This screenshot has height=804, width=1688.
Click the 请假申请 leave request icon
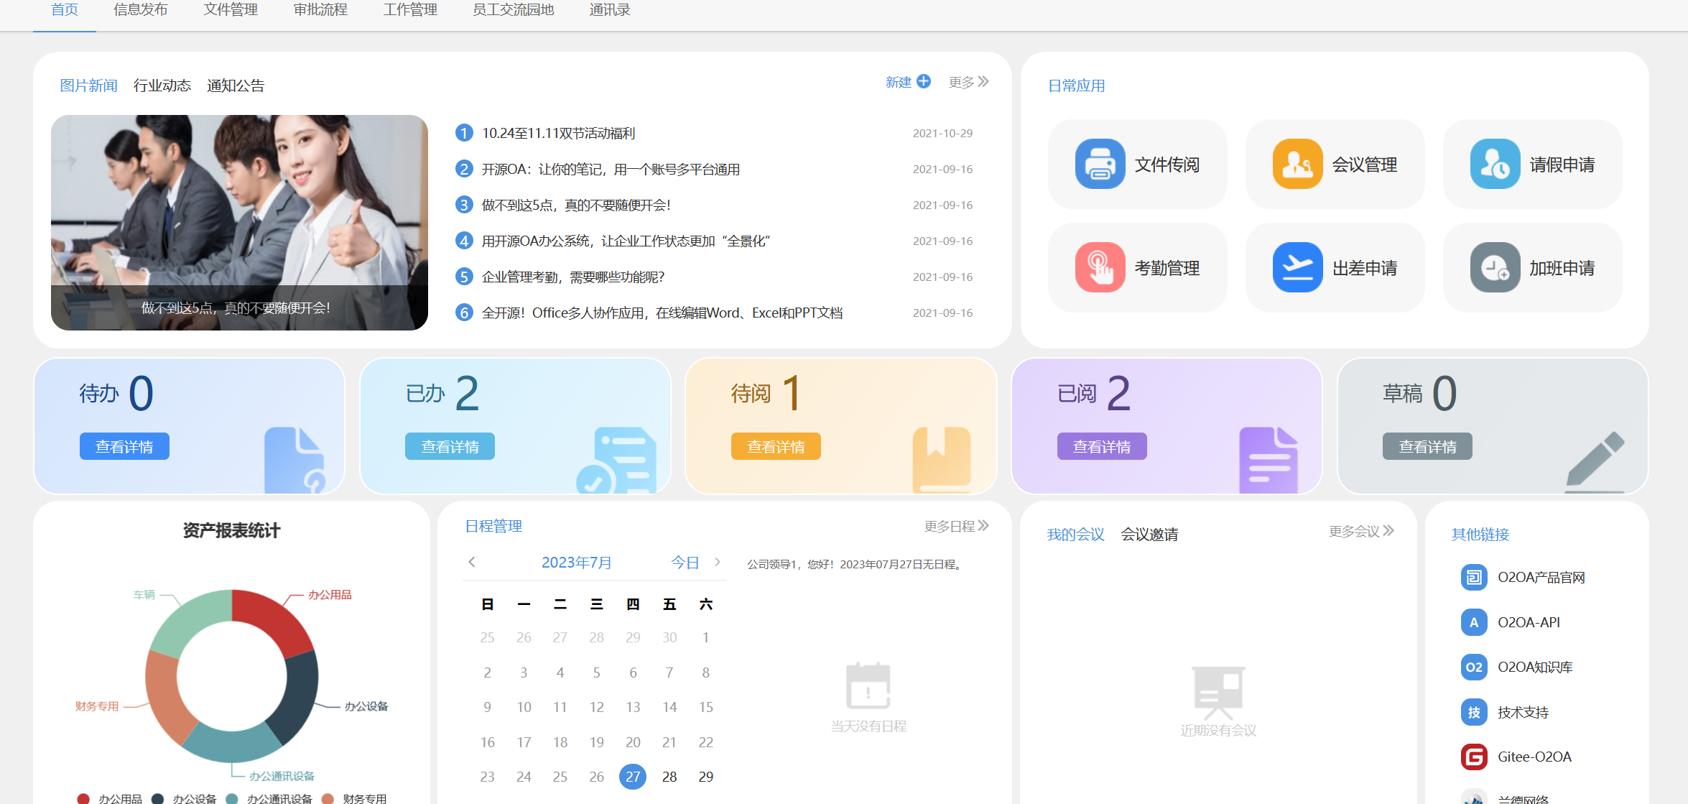coord(1495,165)
